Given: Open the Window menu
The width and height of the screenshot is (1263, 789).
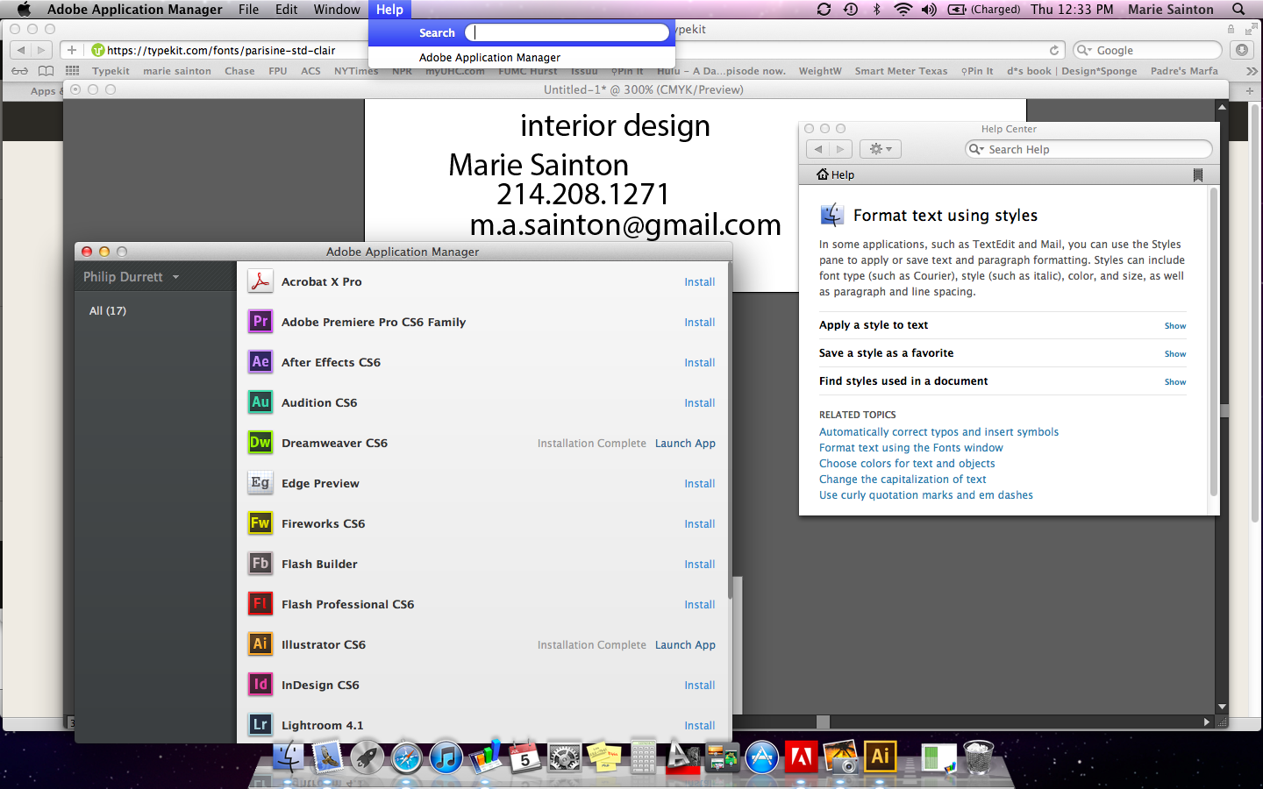Looking at the screenshot, I should point(337,10).
